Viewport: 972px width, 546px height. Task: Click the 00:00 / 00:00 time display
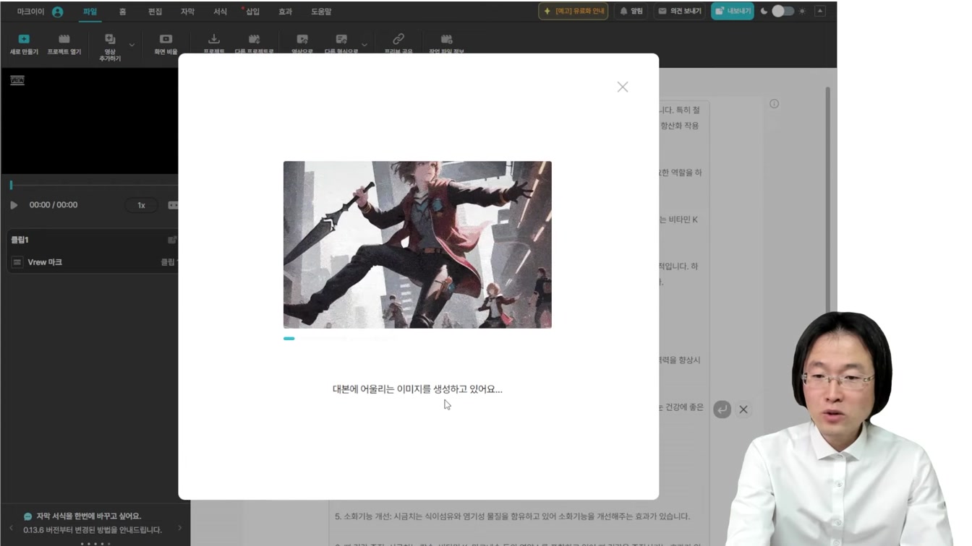point(54,205)
